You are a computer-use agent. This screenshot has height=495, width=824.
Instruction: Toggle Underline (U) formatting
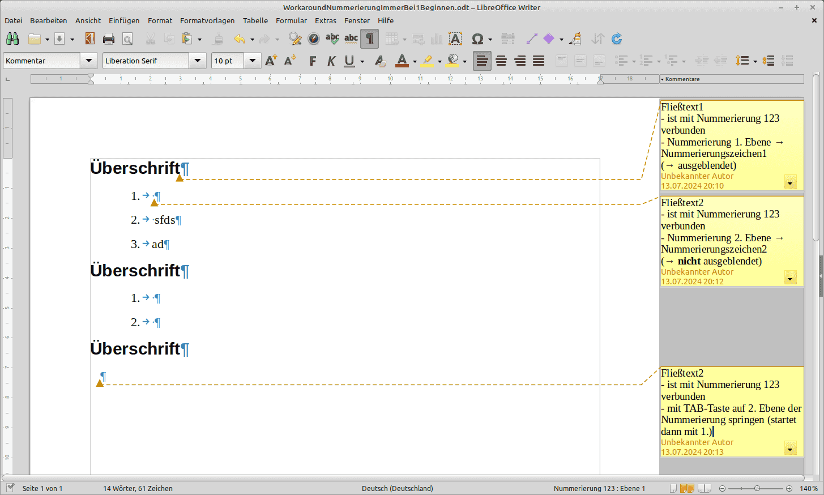tap(349, 61)
